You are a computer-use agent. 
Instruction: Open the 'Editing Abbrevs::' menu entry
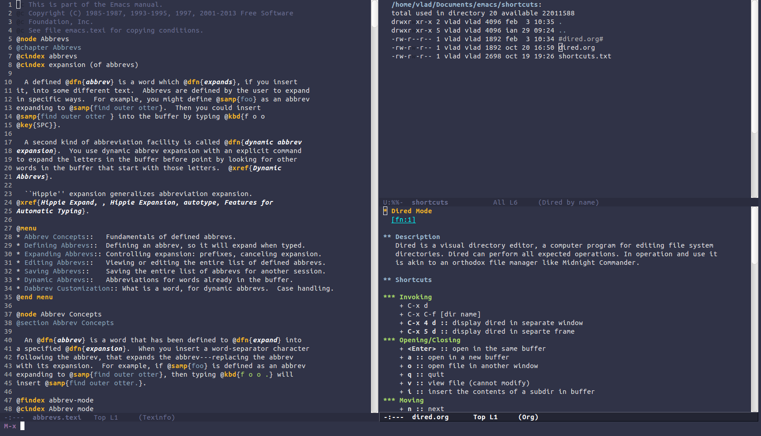58,263
